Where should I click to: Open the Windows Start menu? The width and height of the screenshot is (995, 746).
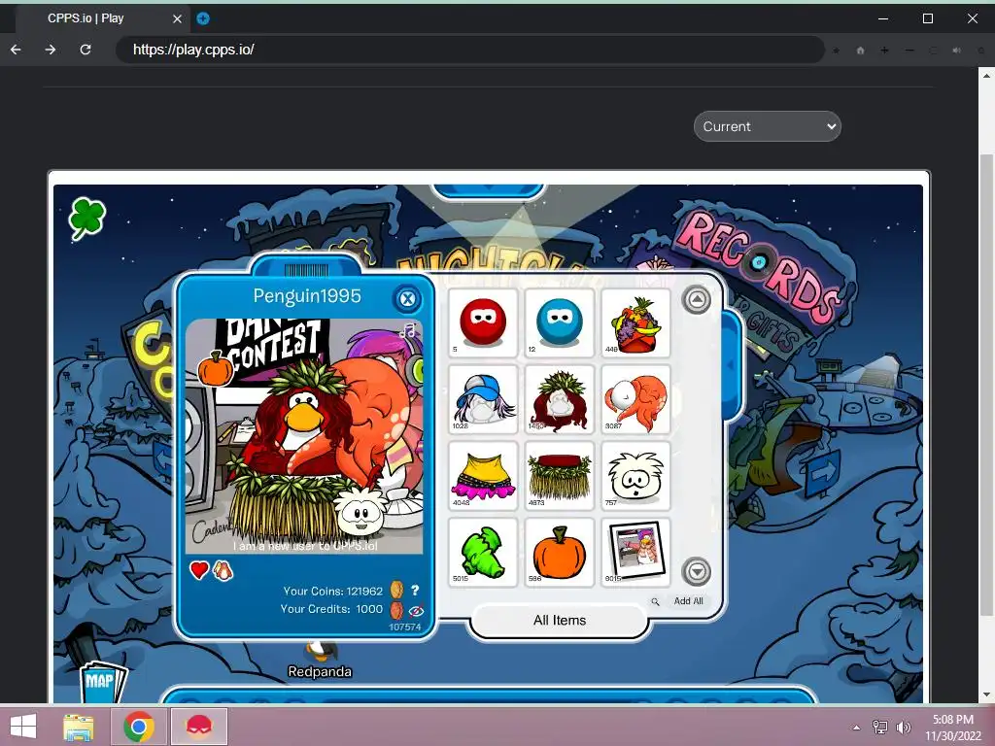click(x=23, y=726)
